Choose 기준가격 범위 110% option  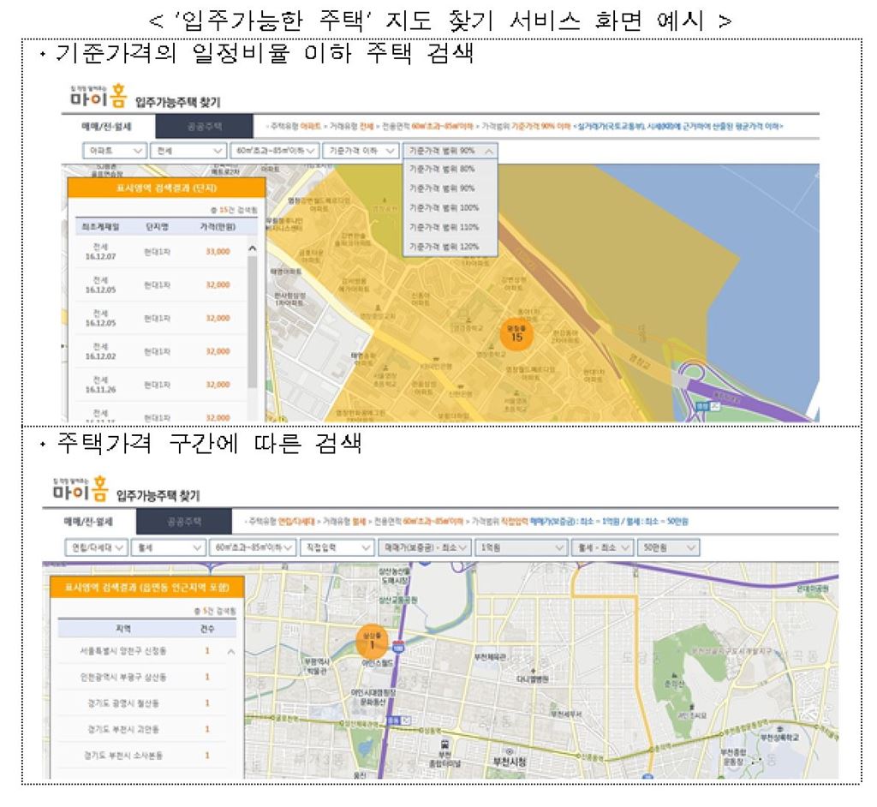(x=444, y=227)
